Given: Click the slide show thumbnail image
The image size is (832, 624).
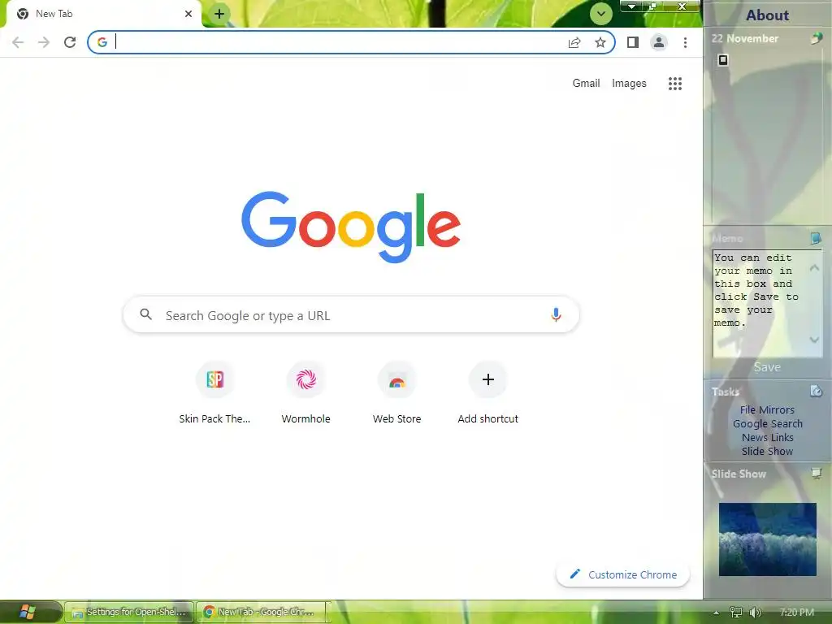Looking at the screenshot, I should point(767,539).
